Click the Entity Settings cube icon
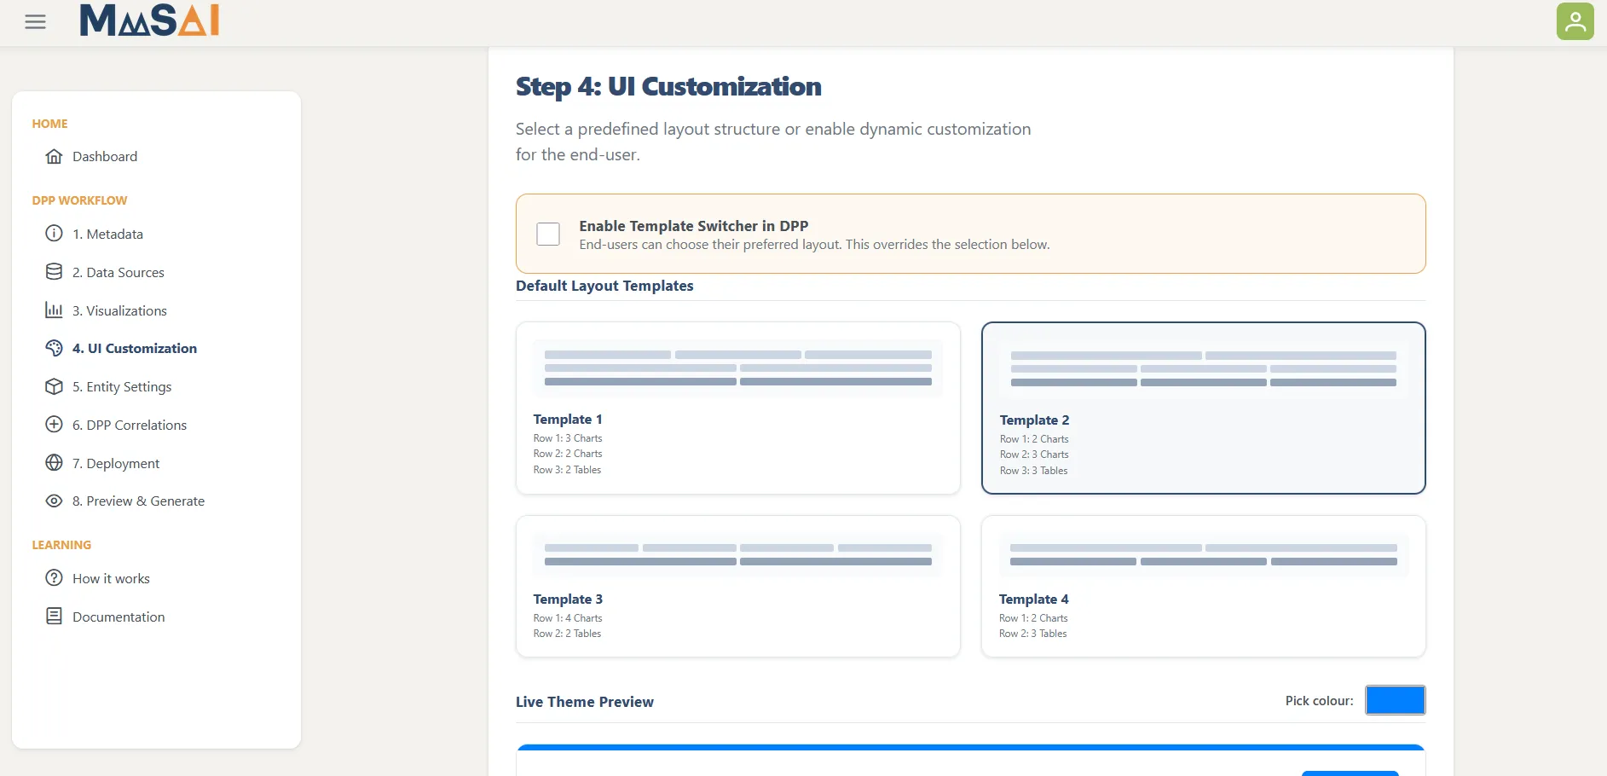Image resolution: width=1607 pixels, height=776 pixels. coord(54,386)
